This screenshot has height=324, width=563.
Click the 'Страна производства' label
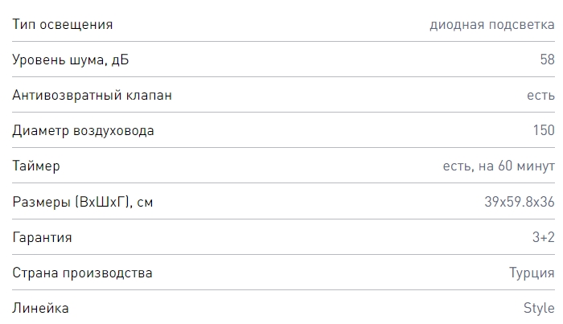click(83, 273)
